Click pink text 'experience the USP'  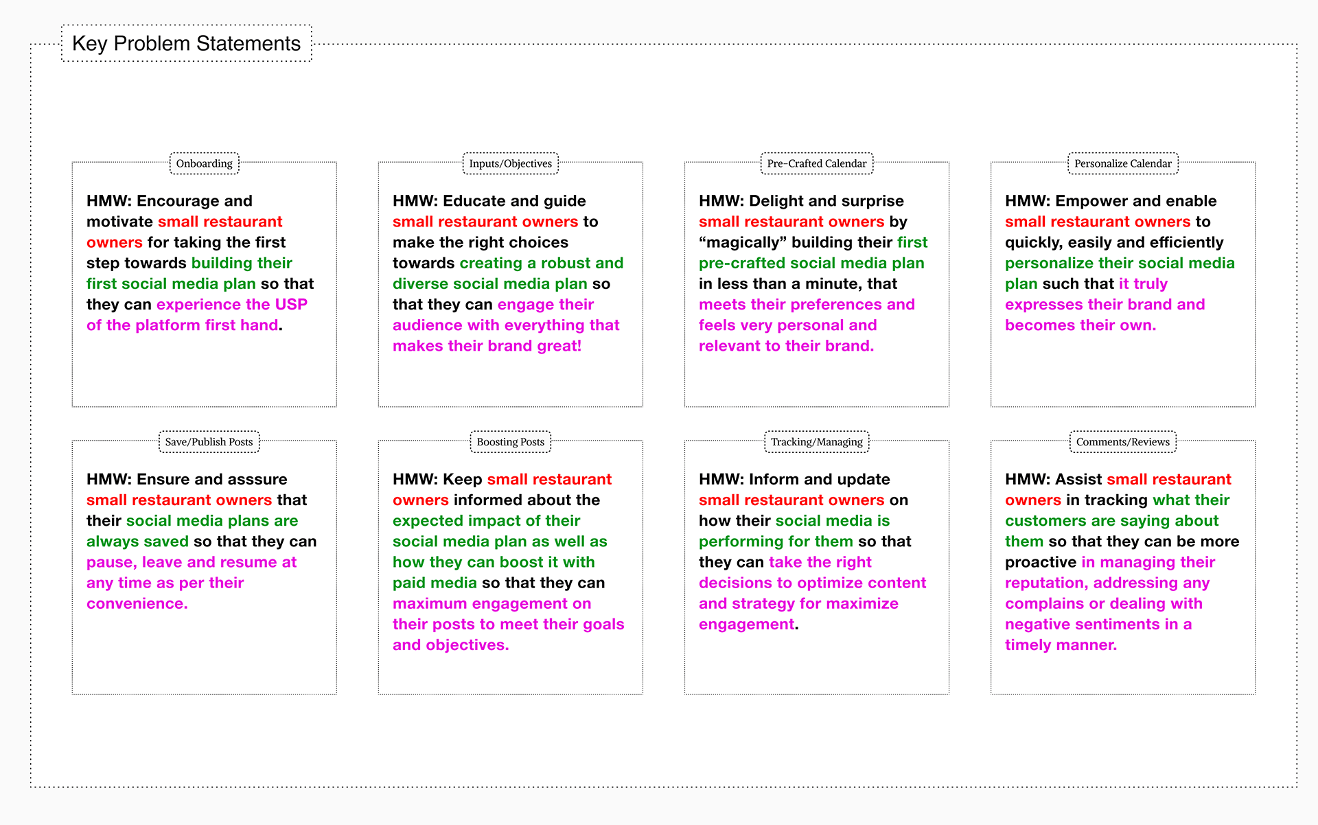click(x=231, y=304)
